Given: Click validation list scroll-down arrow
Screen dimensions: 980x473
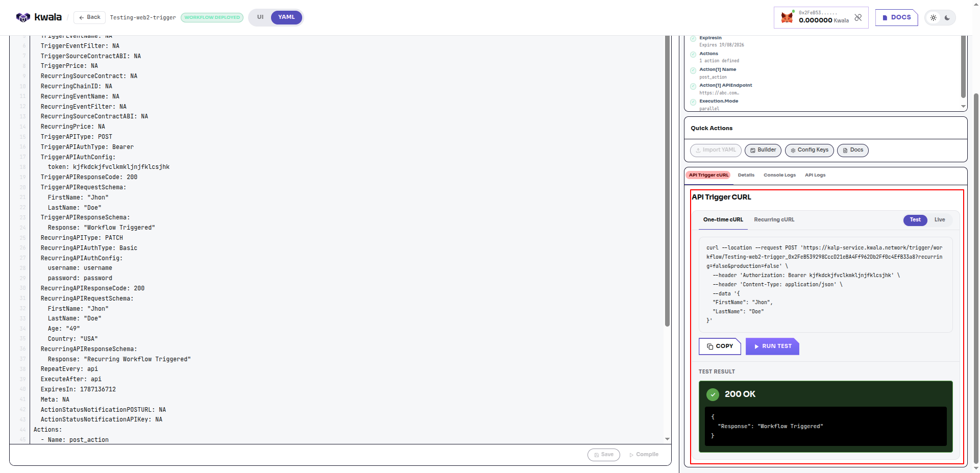Looking at the screenshot, I should 963,107.
